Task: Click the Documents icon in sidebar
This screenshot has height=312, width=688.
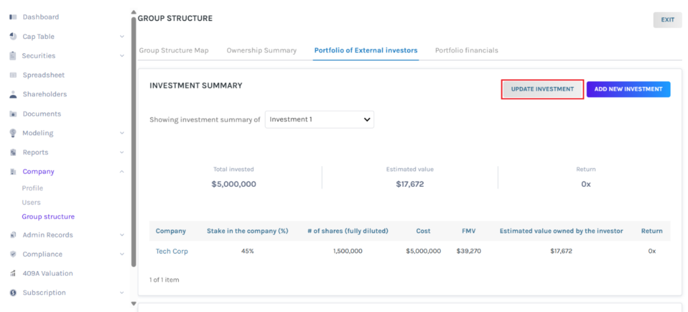Action: click(x=13, y=114)
